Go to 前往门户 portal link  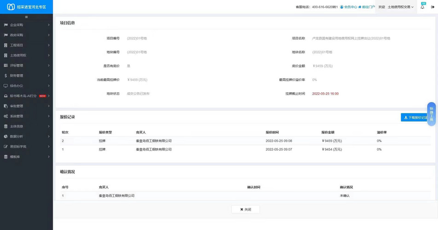[367, 7]
